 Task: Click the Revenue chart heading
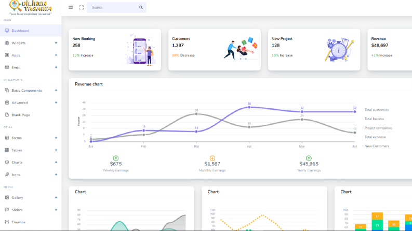tap(88, 84)
